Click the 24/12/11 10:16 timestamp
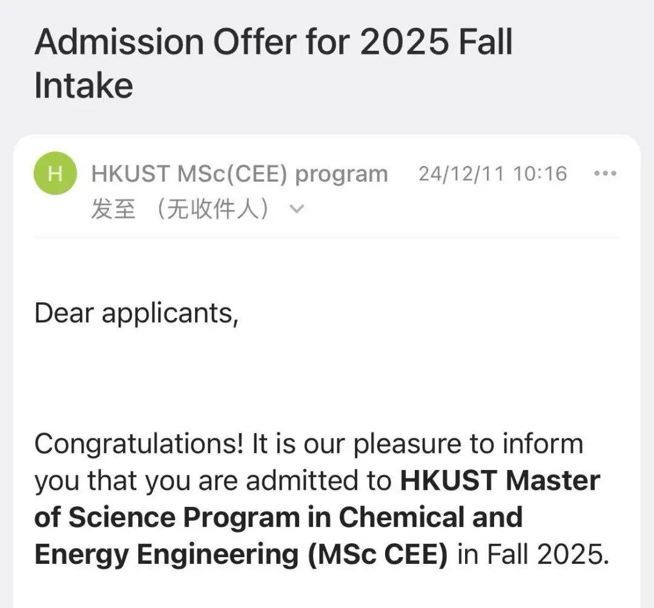Screen dimensions: 654x608 click(x=492, y=174)
